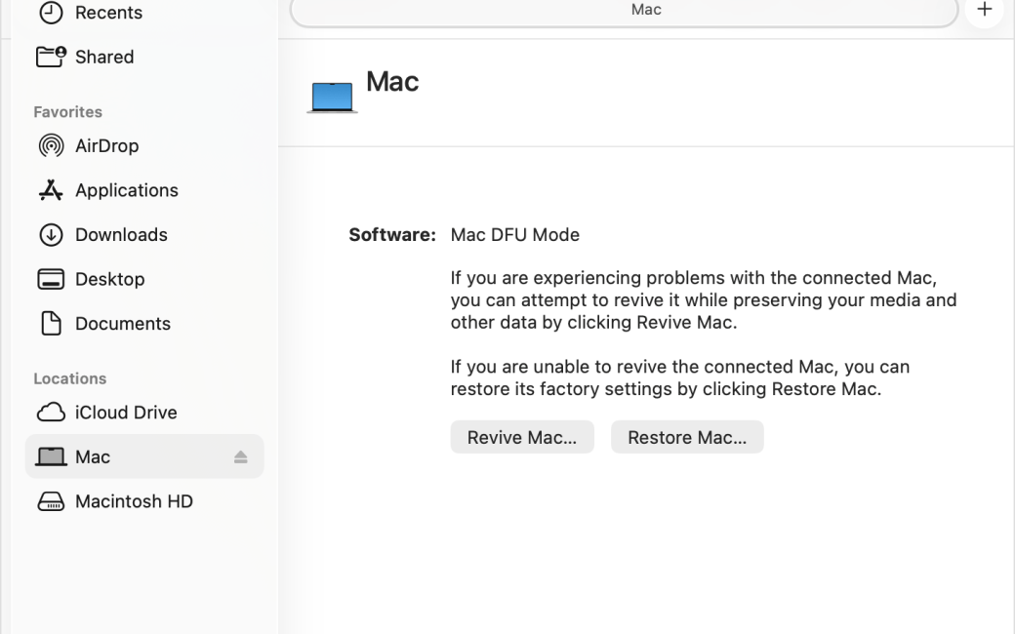This screenshot has width=1015, height=634.
Task: Eject the connected Mac
Action: [x=240, y=456]
